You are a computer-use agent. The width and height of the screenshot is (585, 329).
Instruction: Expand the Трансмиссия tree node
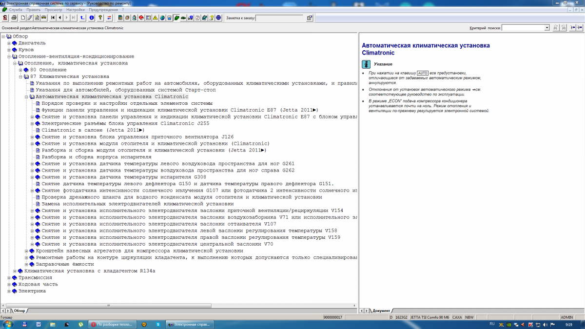pos(9,277)
